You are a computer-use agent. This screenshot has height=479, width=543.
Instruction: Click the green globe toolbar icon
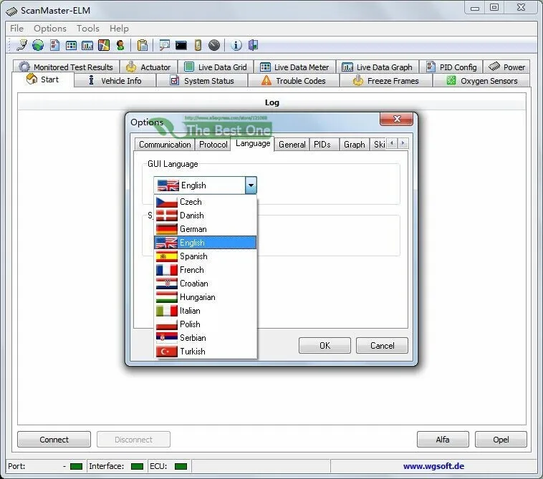(38, 45)
